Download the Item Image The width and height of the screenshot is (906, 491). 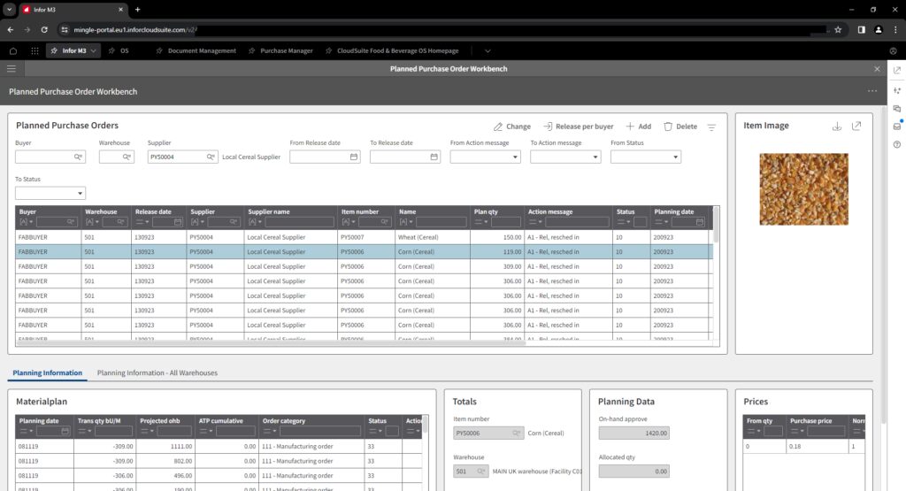tap(837, 126)
